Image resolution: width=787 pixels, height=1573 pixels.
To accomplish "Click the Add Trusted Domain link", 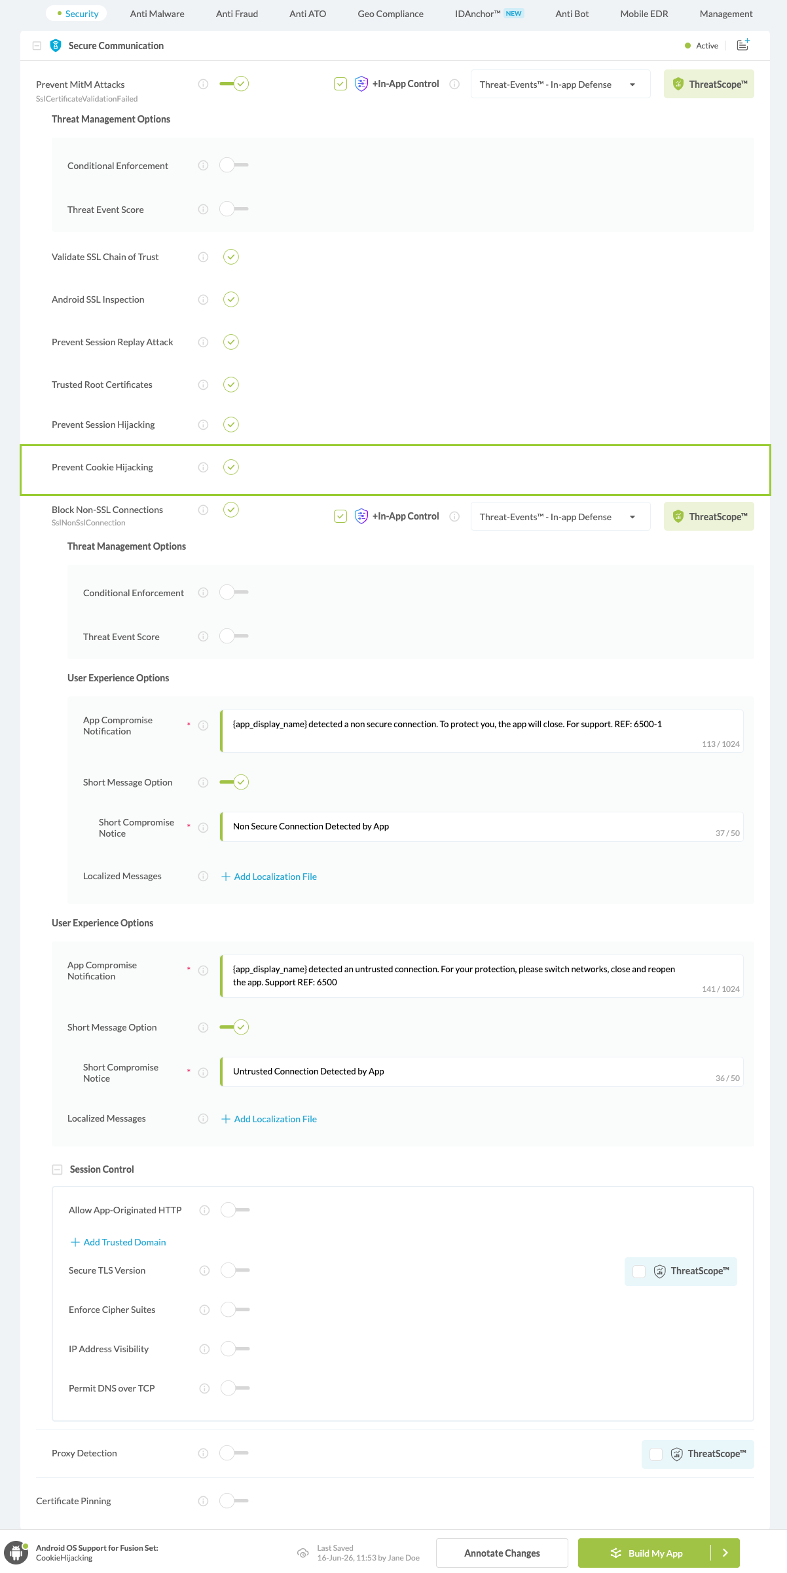I will (119, 1242).
